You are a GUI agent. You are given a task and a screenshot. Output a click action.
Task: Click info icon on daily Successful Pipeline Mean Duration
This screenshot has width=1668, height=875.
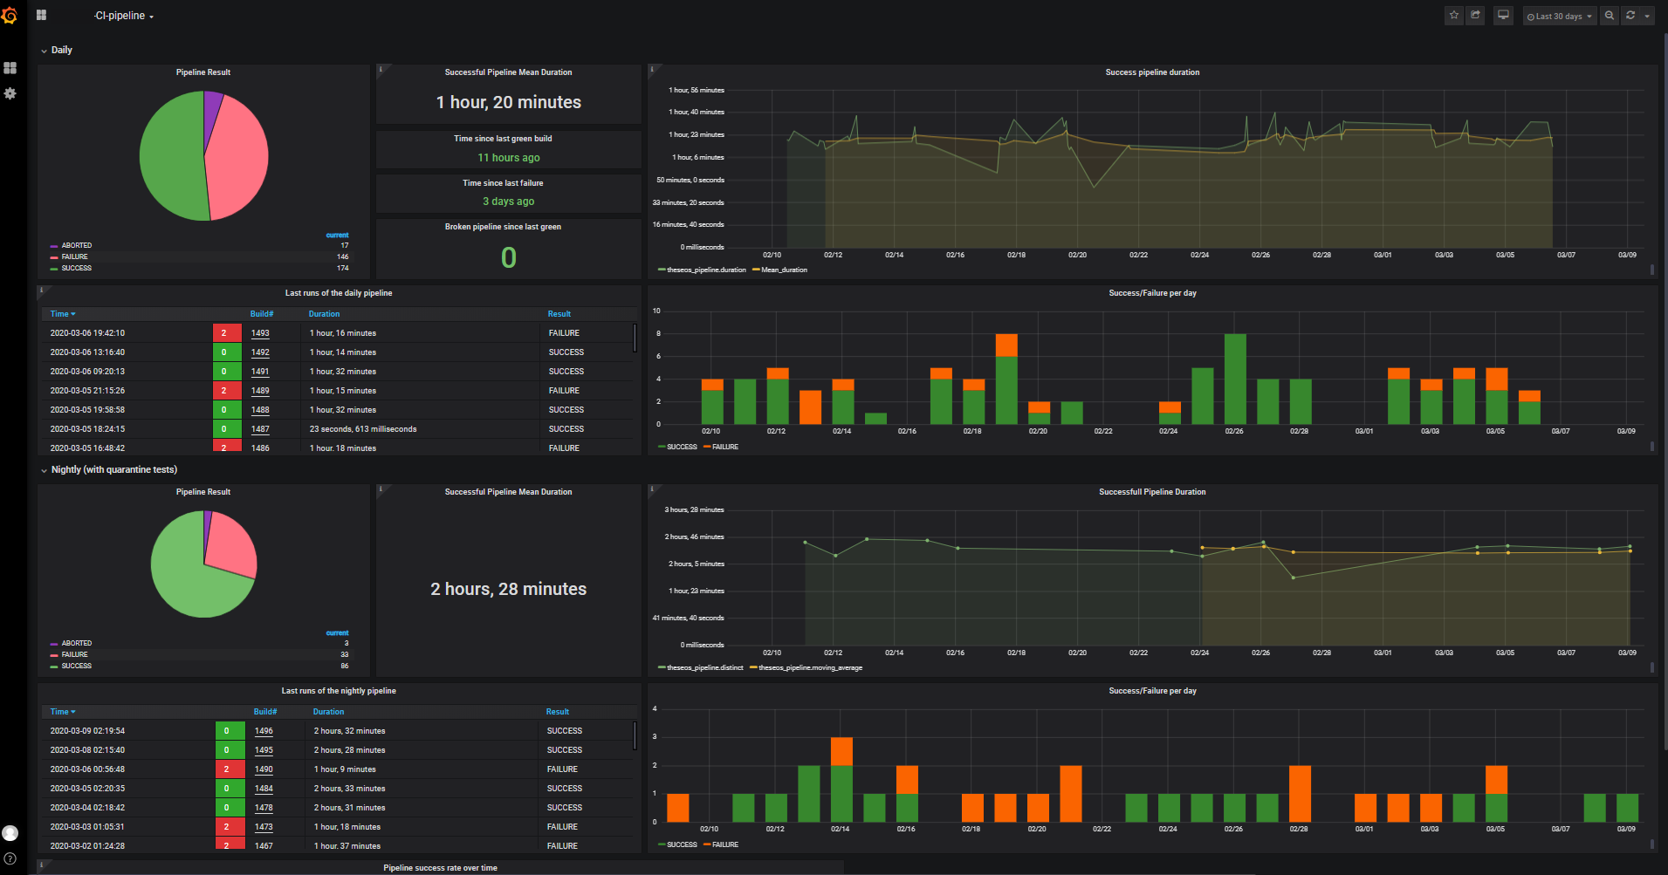(381, 68)
